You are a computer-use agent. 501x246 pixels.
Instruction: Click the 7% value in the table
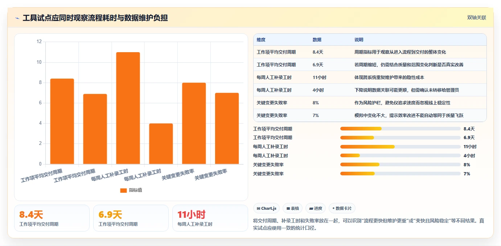pyautogui.click(x=316, y=116)
